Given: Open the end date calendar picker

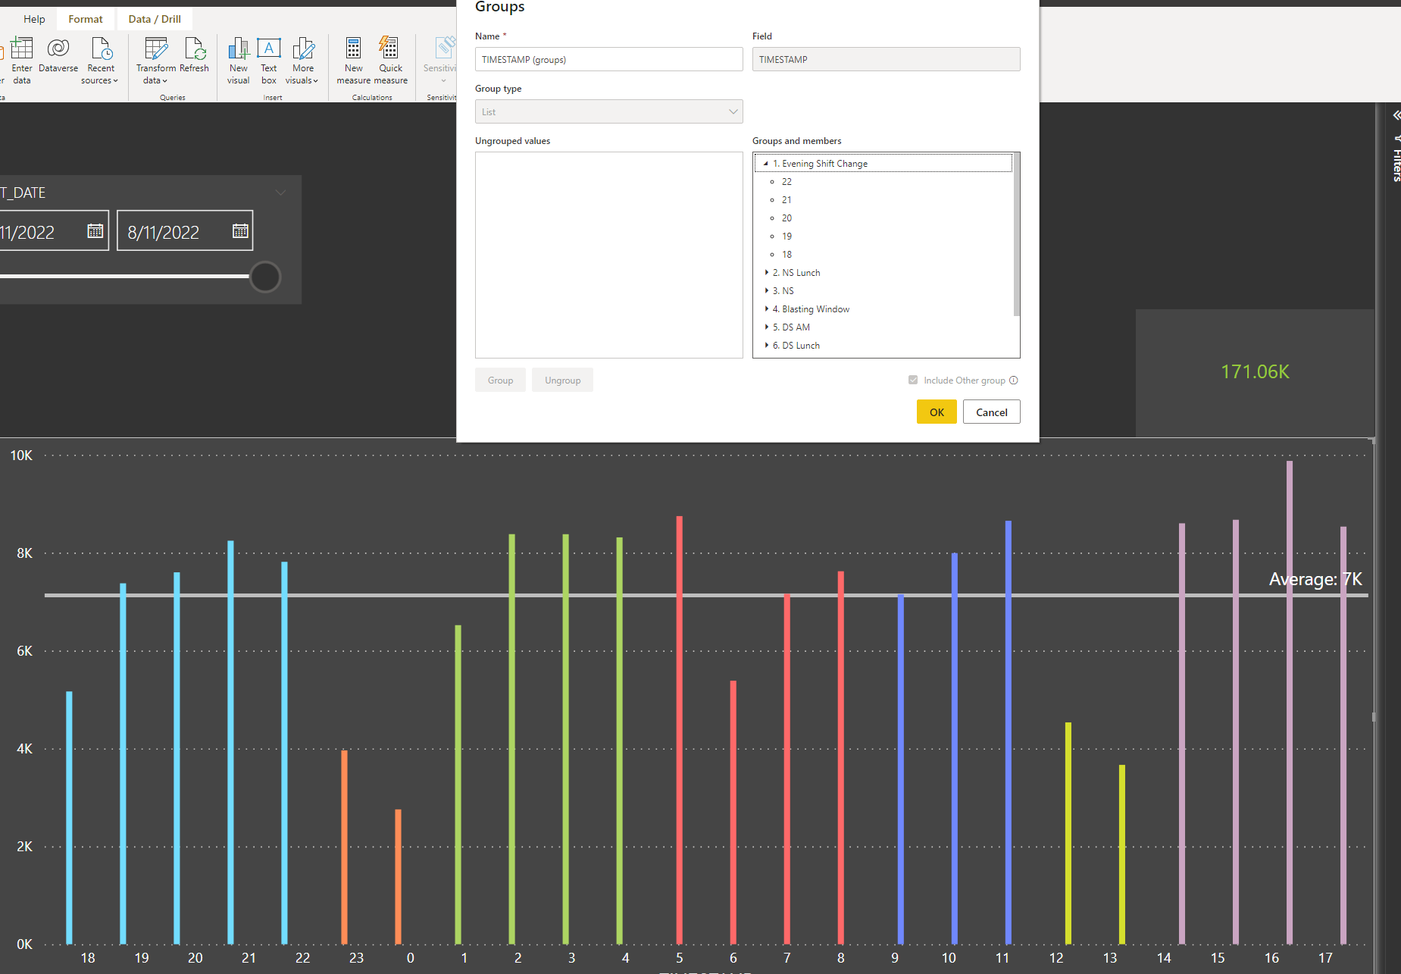Looking at the screenshot, I should (x=240, y=231).
